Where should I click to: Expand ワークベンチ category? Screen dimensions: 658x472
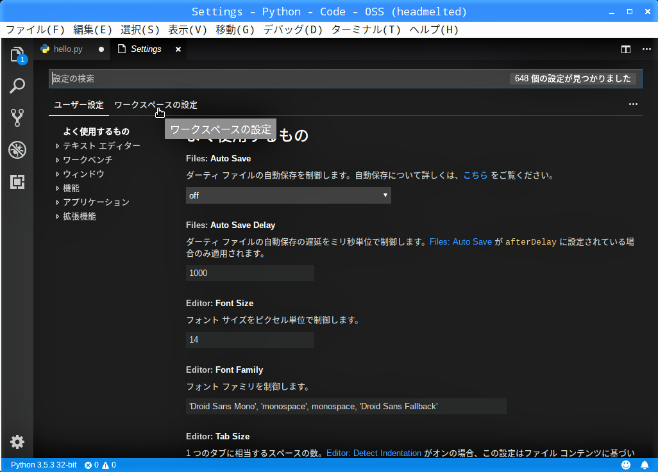tap(87, 159)
